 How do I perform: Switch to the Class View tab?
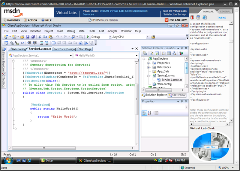(x=177, y=95)
